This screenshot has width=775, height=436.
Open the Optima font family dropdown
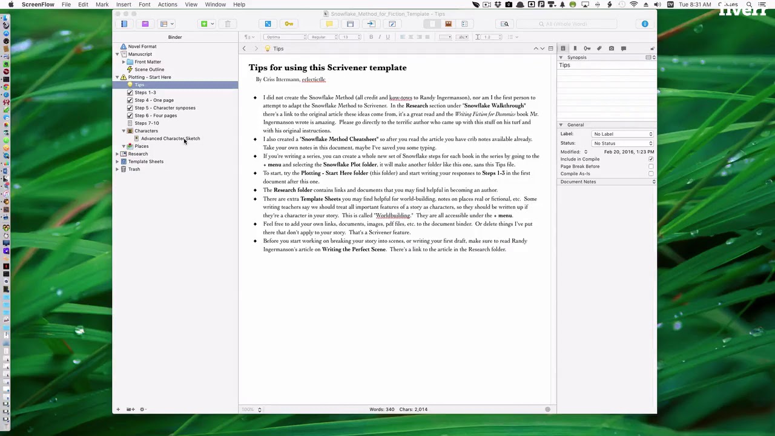click(x=286, y=37)
